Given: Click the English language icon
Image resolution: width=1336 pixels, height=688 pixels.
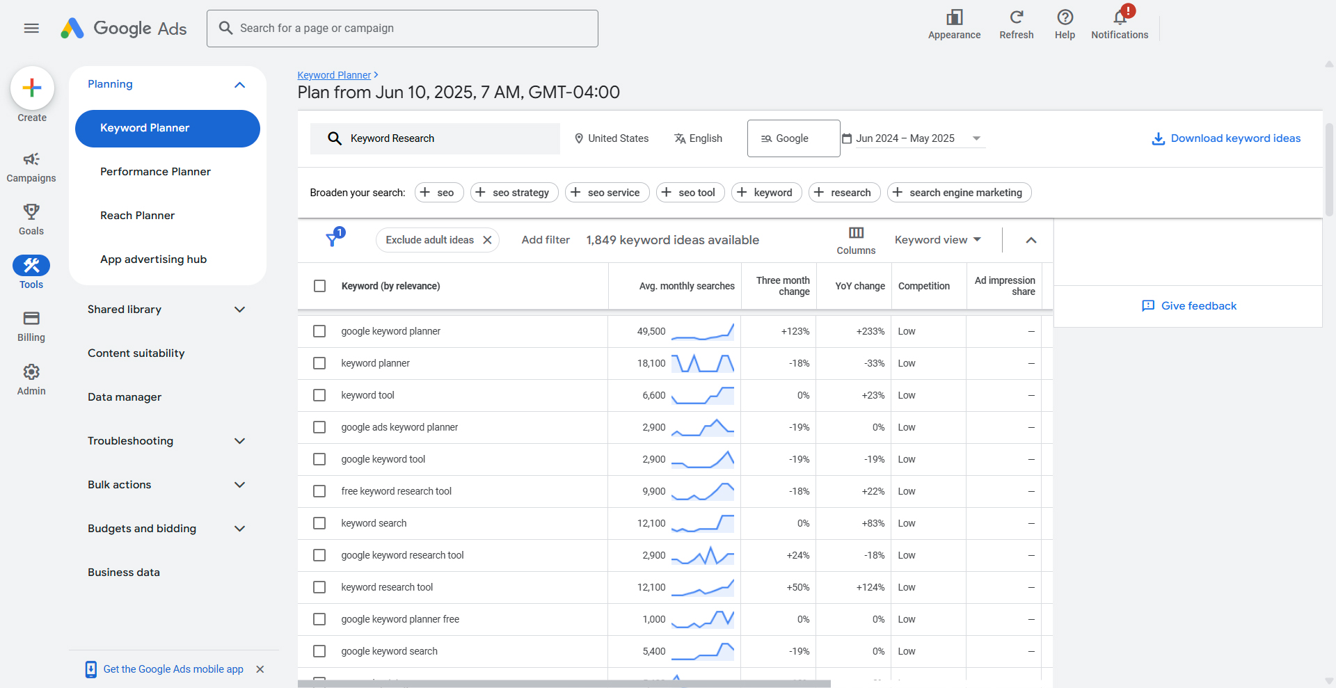Looking at the screenshot, I should click(680, 138).
